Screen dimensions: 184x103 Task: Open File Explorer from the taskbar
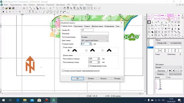[25, 100]
